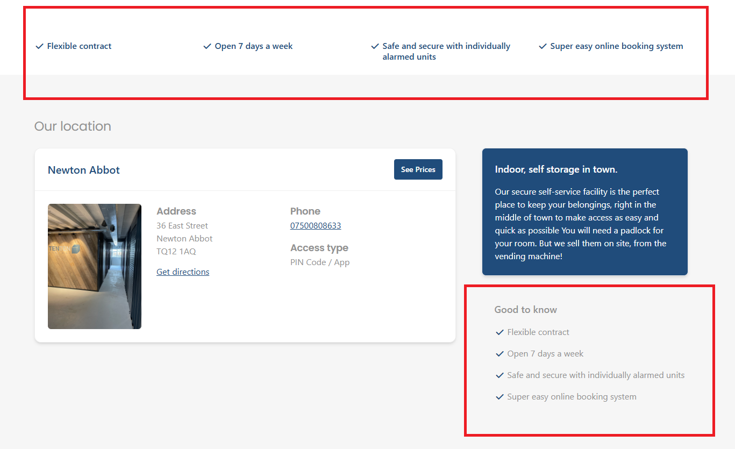
Task: Open the storage facility corridor photo
Action: click(x=95, y=266)
